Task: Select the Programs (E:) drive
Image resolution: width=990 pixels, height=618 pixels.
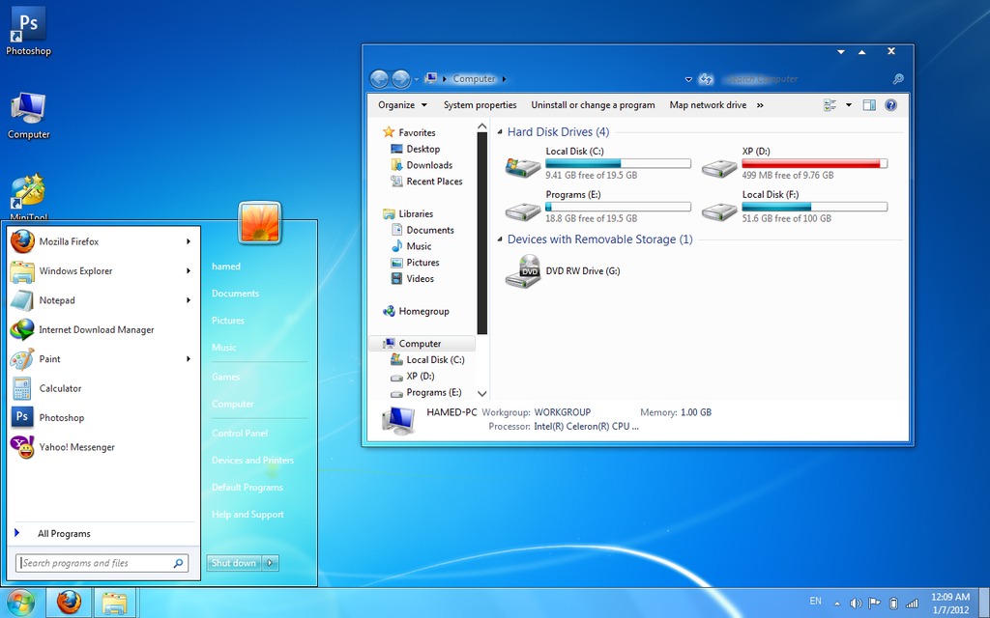Action: click(597, 207)
